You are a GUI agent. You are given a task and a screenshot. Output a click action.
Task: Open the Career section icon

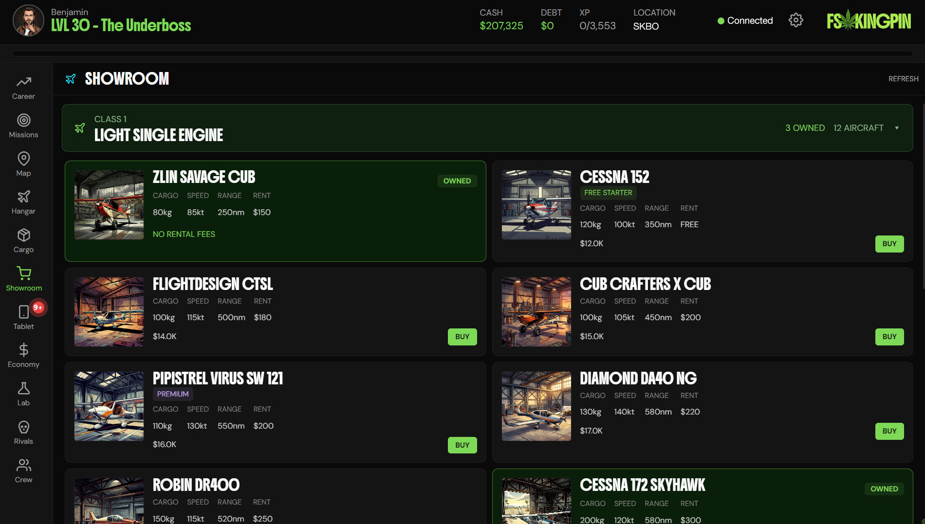(23, 82)
